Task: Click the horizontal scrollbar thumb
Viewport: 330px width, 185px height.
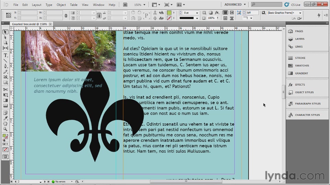Action: coord(186,182)
